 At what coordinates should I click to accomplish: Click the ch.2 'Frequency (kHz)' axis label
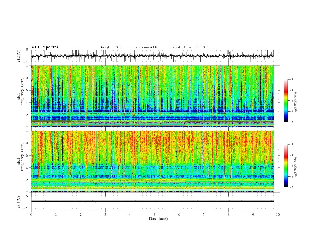coord(22,157)
